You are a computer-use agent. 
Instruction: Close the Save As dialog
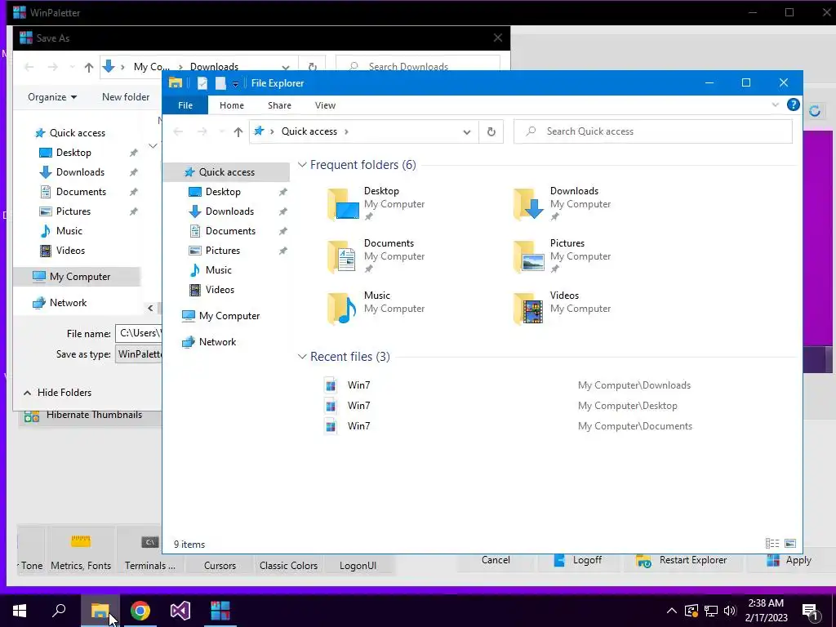click(x=497, y=38)
